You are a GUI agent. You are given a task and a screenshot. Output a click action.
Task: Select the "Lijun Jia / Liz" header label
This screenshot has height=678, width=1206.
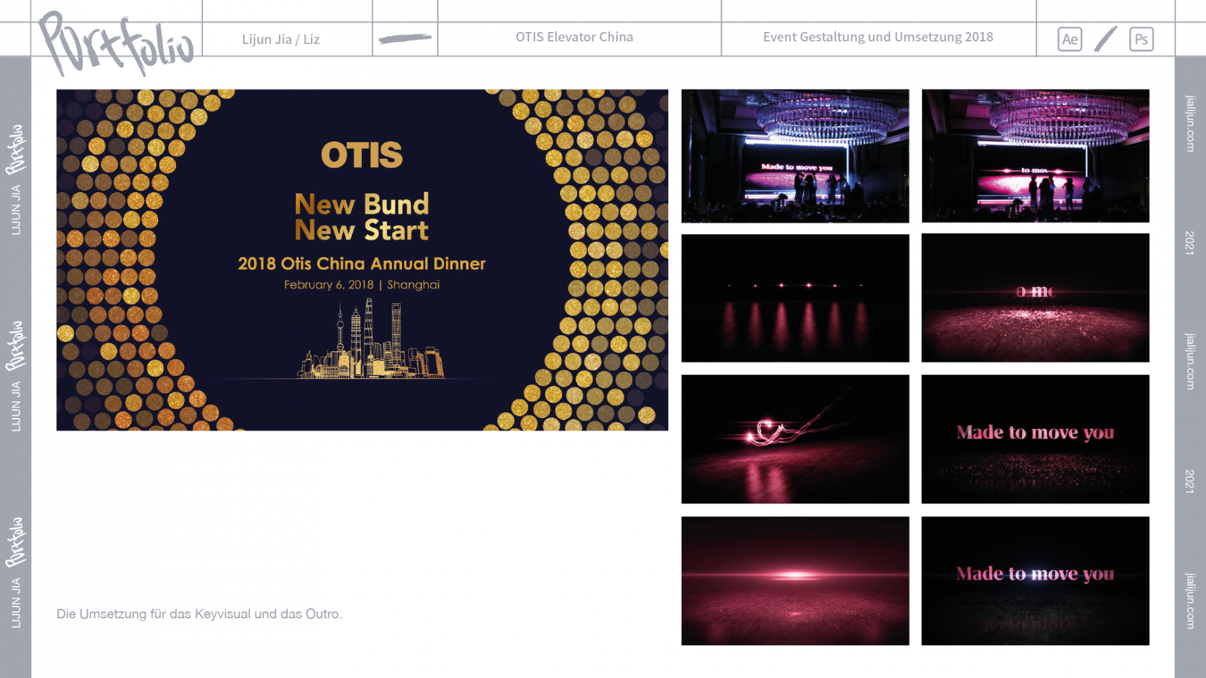(x=280, y=39)
